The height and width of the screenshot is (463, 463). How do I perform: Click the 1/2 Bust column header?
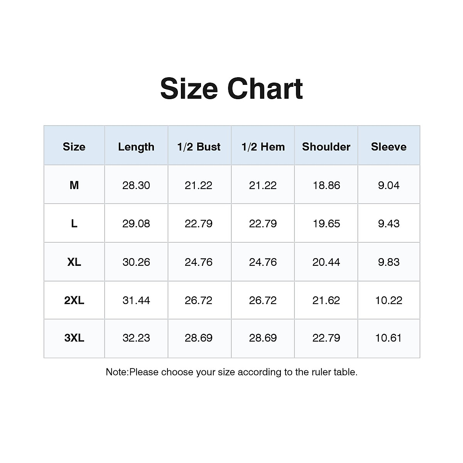click(199, 147)
